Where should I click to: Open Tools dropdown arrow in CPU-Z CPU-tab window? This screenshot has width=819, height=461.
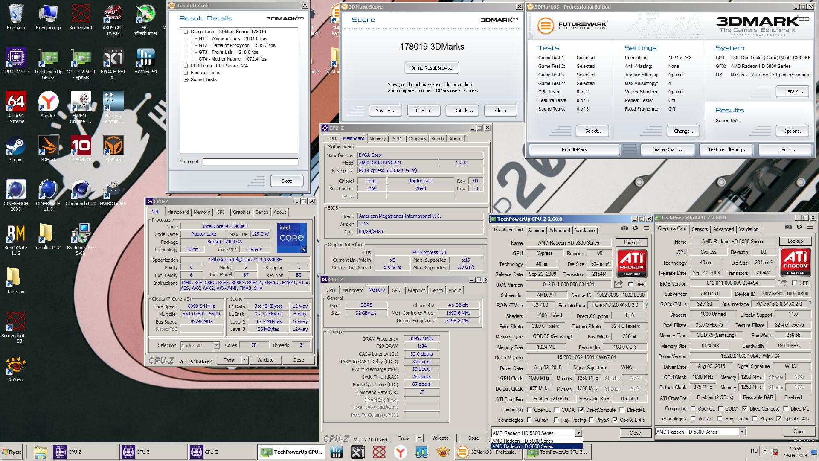244,360
